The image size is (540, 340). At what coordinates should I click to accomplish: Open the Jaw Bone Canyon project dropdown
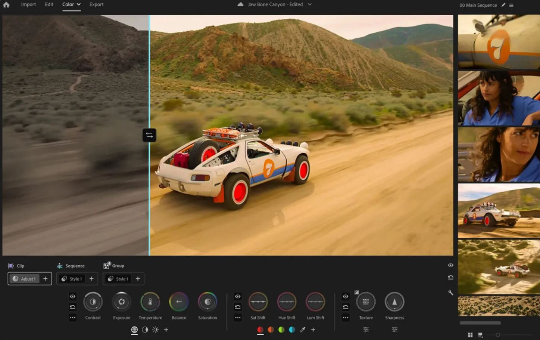tap(309, 4)
